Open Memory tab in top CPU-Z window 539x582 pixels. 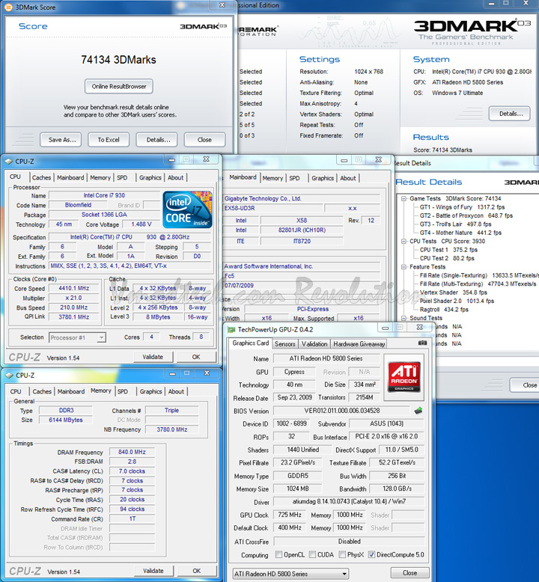pos(100,178)
